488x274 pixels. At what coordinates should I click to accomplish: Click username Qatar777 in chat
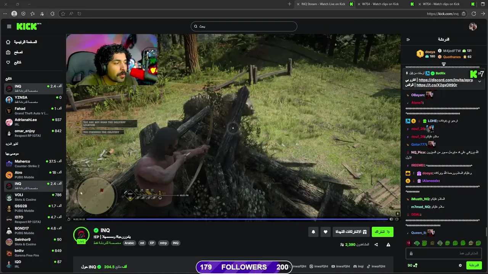(418, 145)
